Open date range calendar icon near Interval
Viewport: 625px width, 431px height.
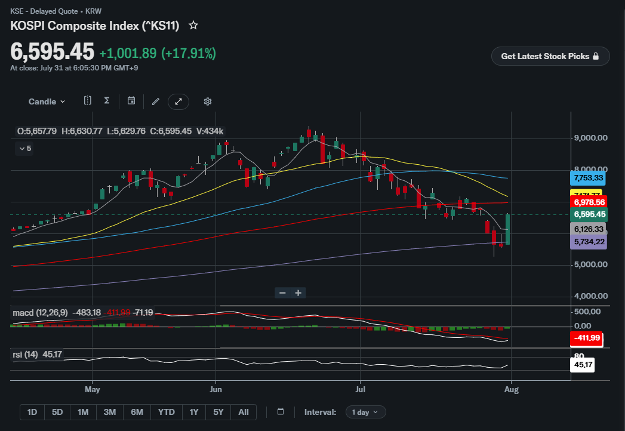[x=281, y=412]
